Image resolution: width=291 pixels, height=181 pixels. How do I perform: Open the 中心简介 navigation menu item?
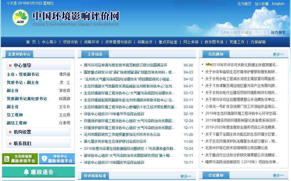[49, 42]
